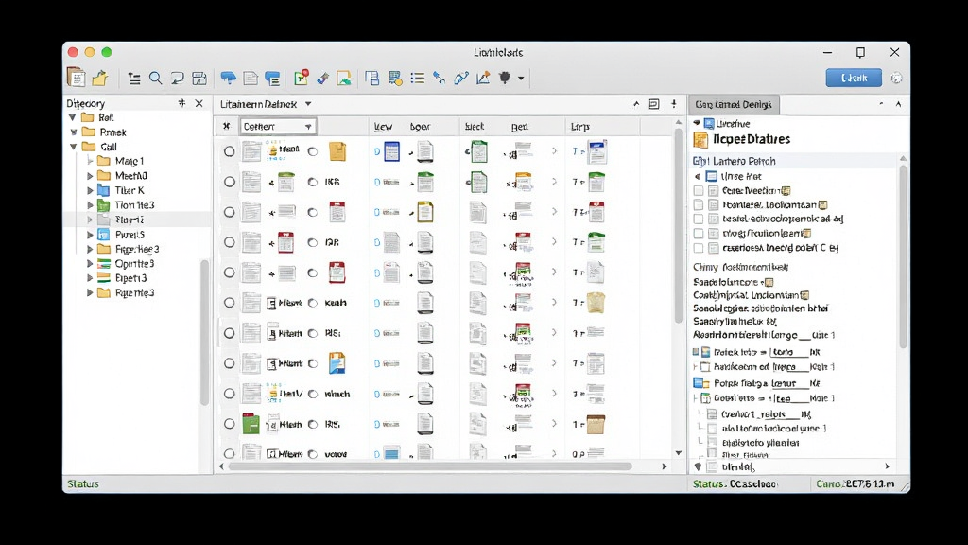Open the gear settings icon beside the blue button
This screenshot has height=545, width=968.
[x=896, y=78]
